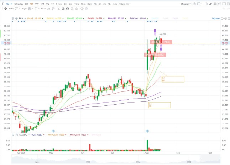Screen dimensions: 230x165
Task: Click the MAVOL20 0.999 label
Action: pos(56,135)
